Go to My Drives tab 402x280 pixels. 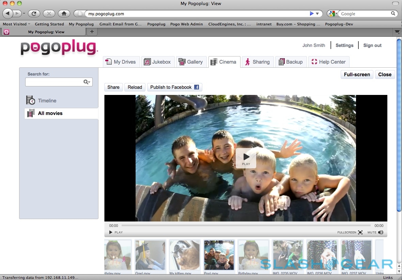[x=121, y=62]
